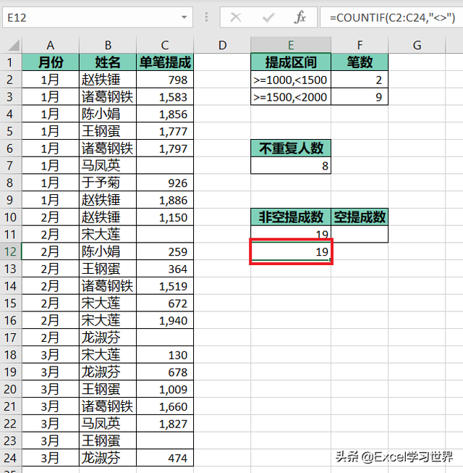
Task: Select cell containing >=1500,<2000
Action: pyautogui.click(x=291, y=97)
